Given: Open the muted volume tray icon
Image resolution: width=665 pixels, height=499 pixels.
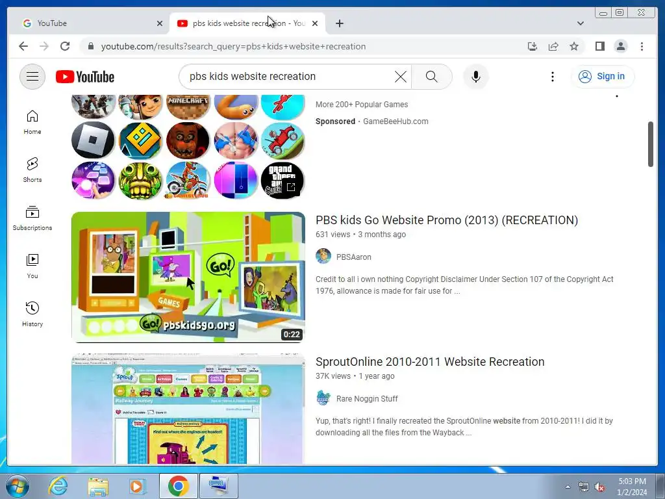Looking at the screenshot, I should 599,487.
